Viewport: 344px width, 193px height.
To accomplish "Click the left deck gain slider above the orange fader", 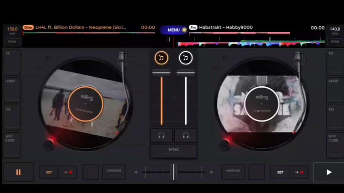I will coord(161,72).
